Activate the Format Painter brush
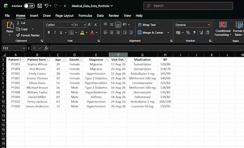Viewport: 244px width, 148px height. [18, 35]
